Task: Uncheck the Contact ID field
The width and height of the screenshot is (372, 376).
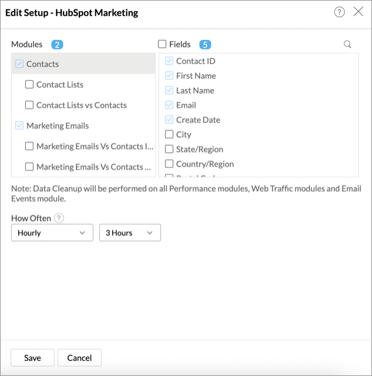Action: coord(169,61)
